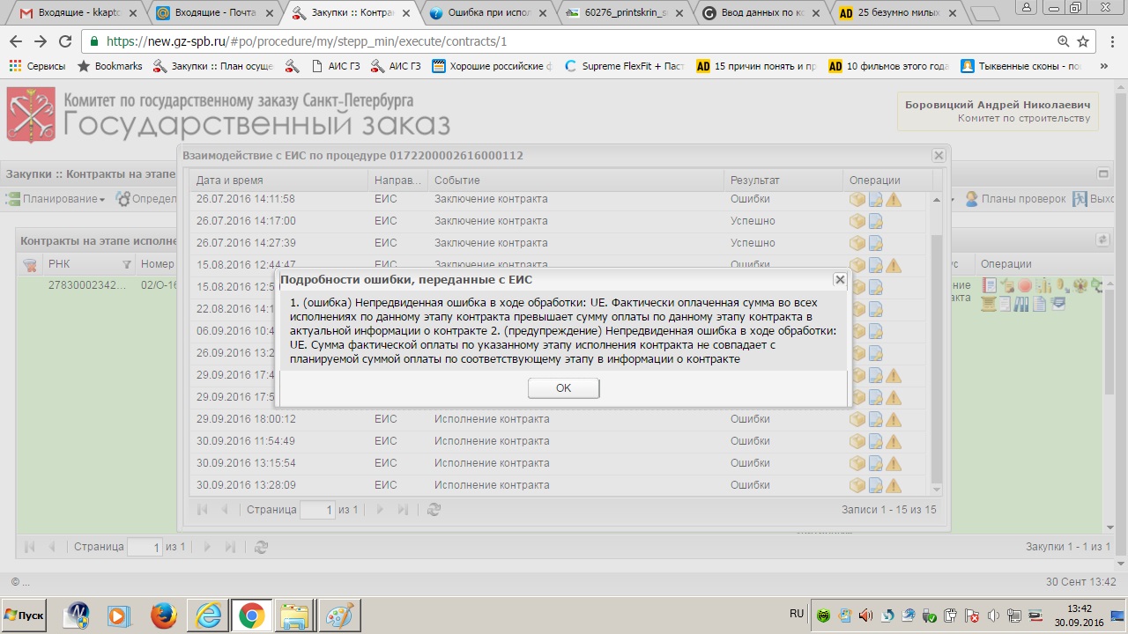1128x634 pixels.
Task: Click RU language indicator in taskbar
Action: tap(797, 614)
